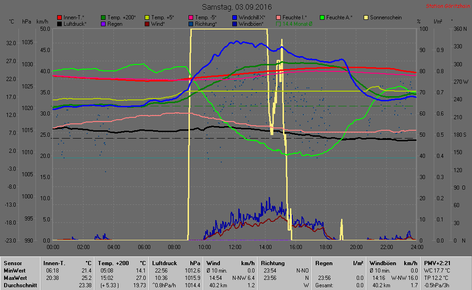Click the Richtung table header
Viewport: 472px width, 290px height.
pos(273,263)
